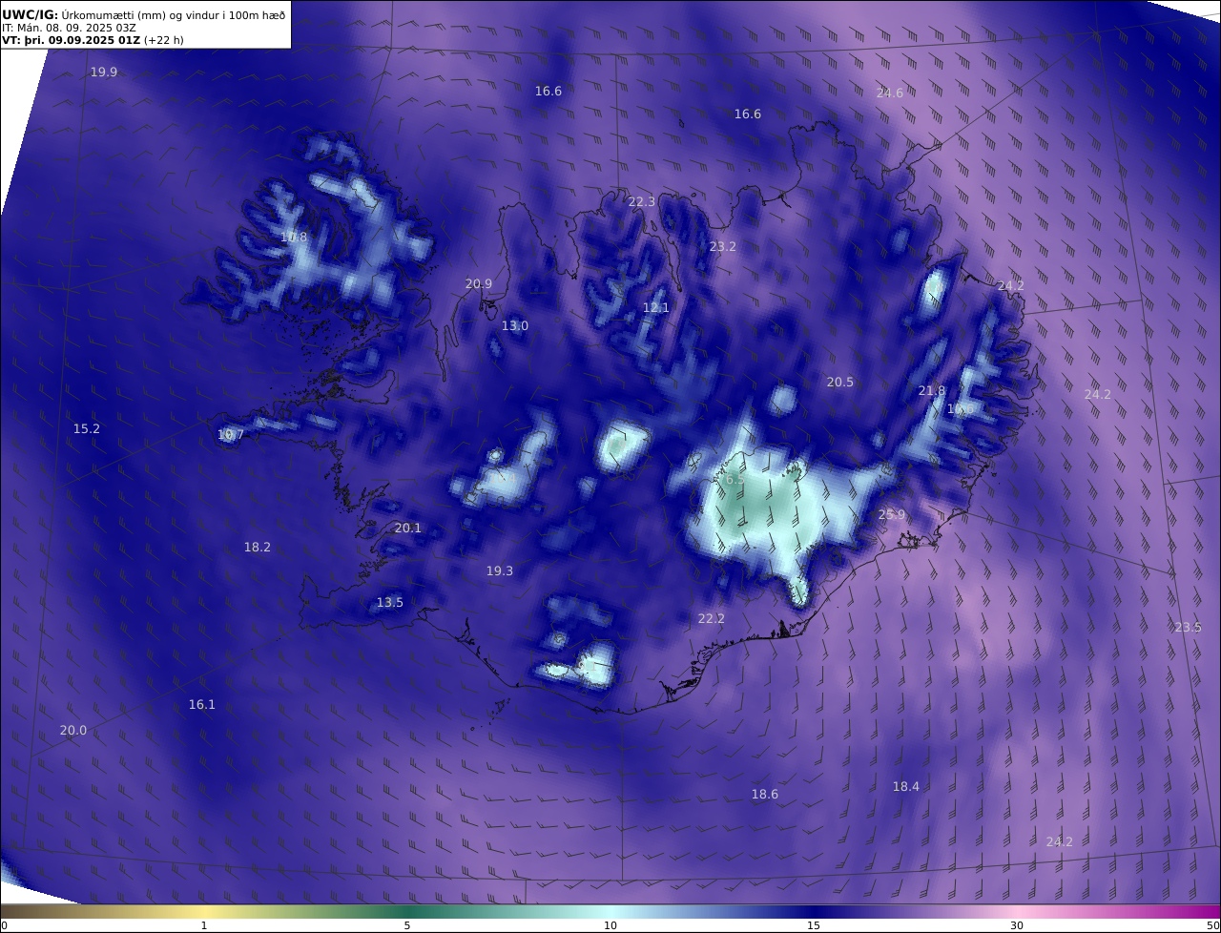Click the 21.8 value label
1221x933 pixels.
coord(932,391)
